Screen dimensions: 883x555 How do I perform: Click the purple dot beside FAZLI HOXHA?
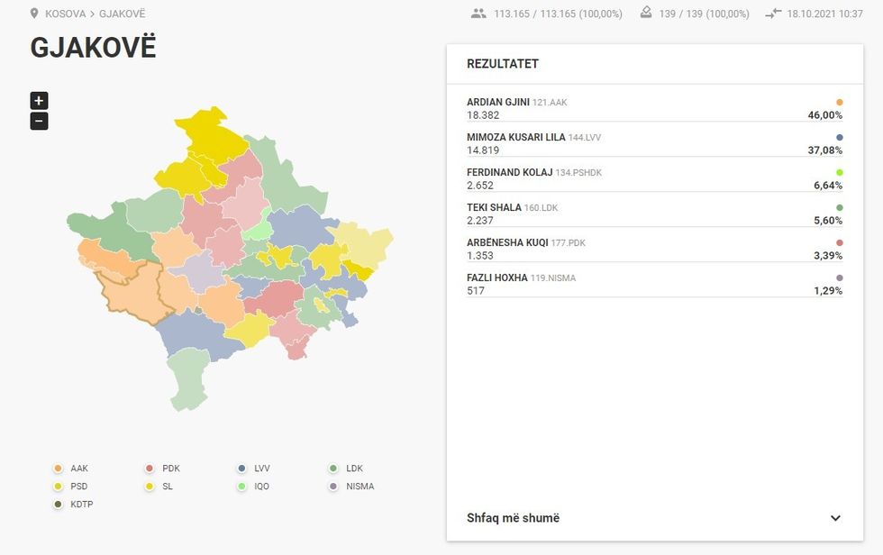840,277
